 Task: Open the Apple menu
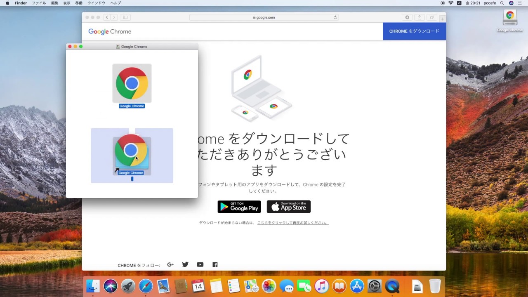[7, 3]
